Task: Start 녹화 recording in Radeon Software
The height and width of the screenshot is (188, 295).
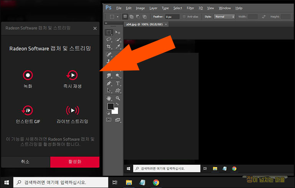Action: pyautogui.click(x=28, y=79)
